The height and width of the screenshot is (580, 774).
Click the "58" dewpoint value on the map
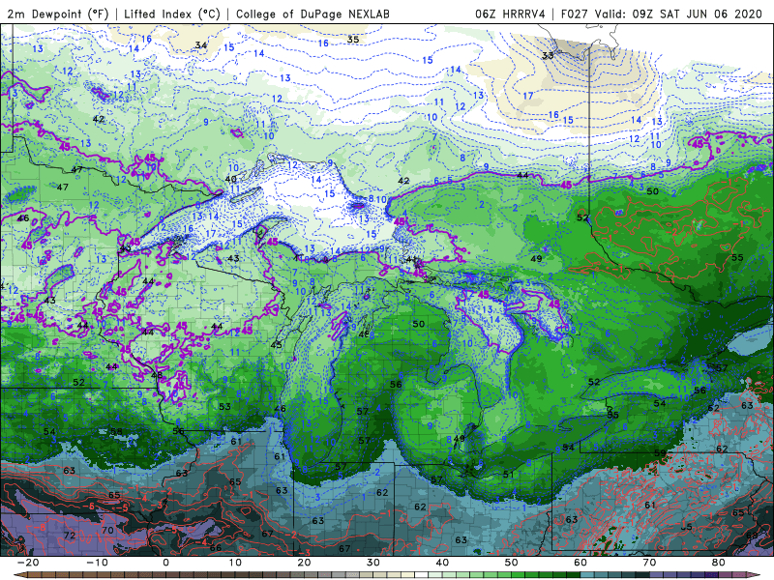(116, 431)
